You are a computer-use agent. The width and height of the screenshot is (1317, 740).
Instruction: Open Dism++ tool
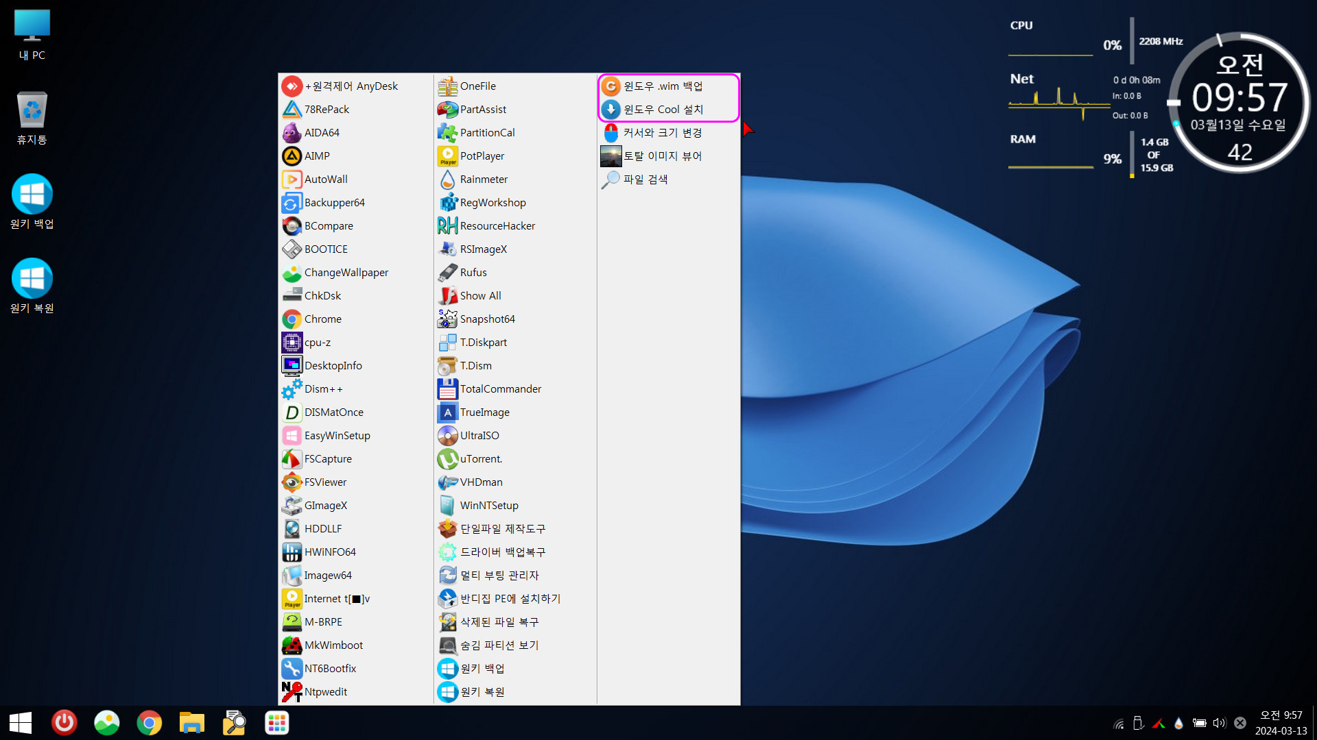(x=355, y=388)
